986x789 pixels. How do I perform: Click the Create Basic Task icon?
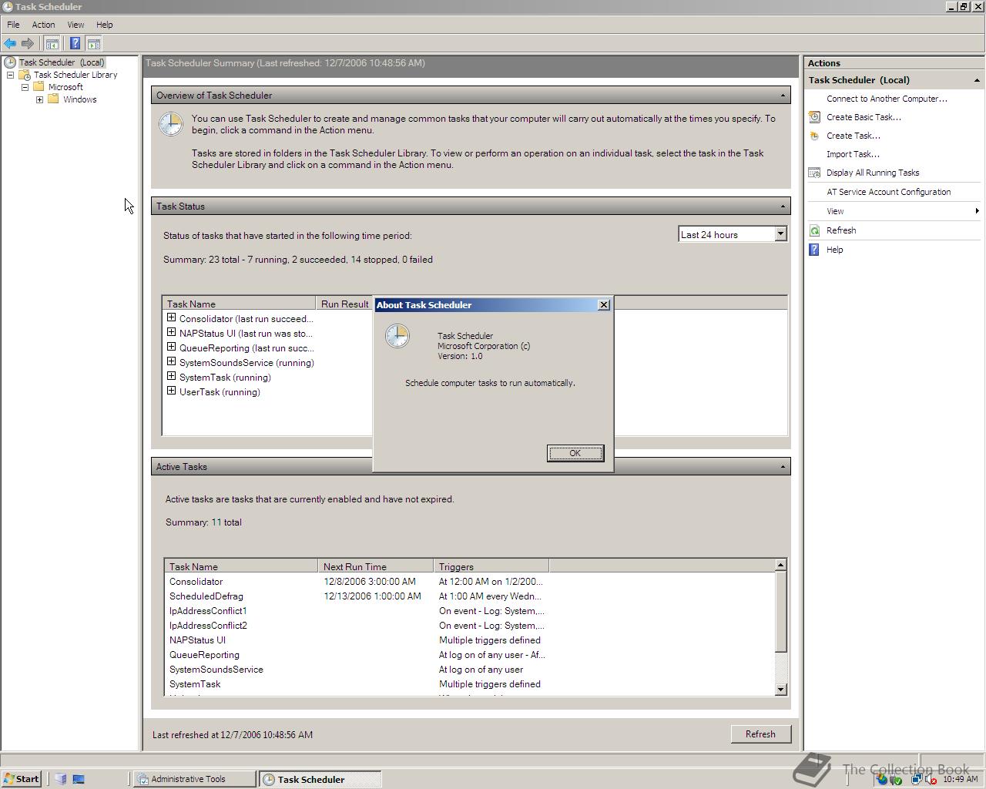(x=814, y=117)
